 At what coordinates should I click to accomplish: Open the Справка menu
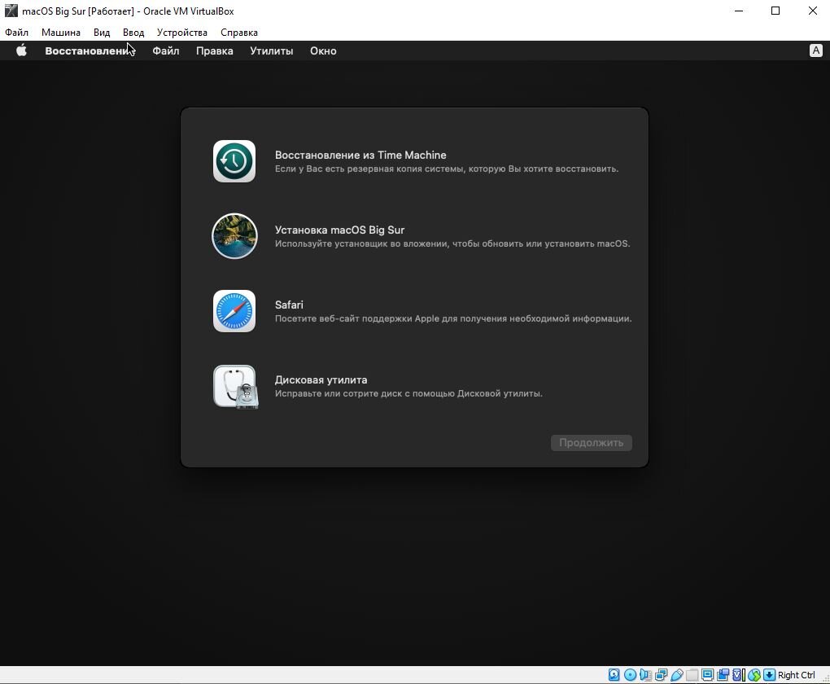(x=239, y=33)
